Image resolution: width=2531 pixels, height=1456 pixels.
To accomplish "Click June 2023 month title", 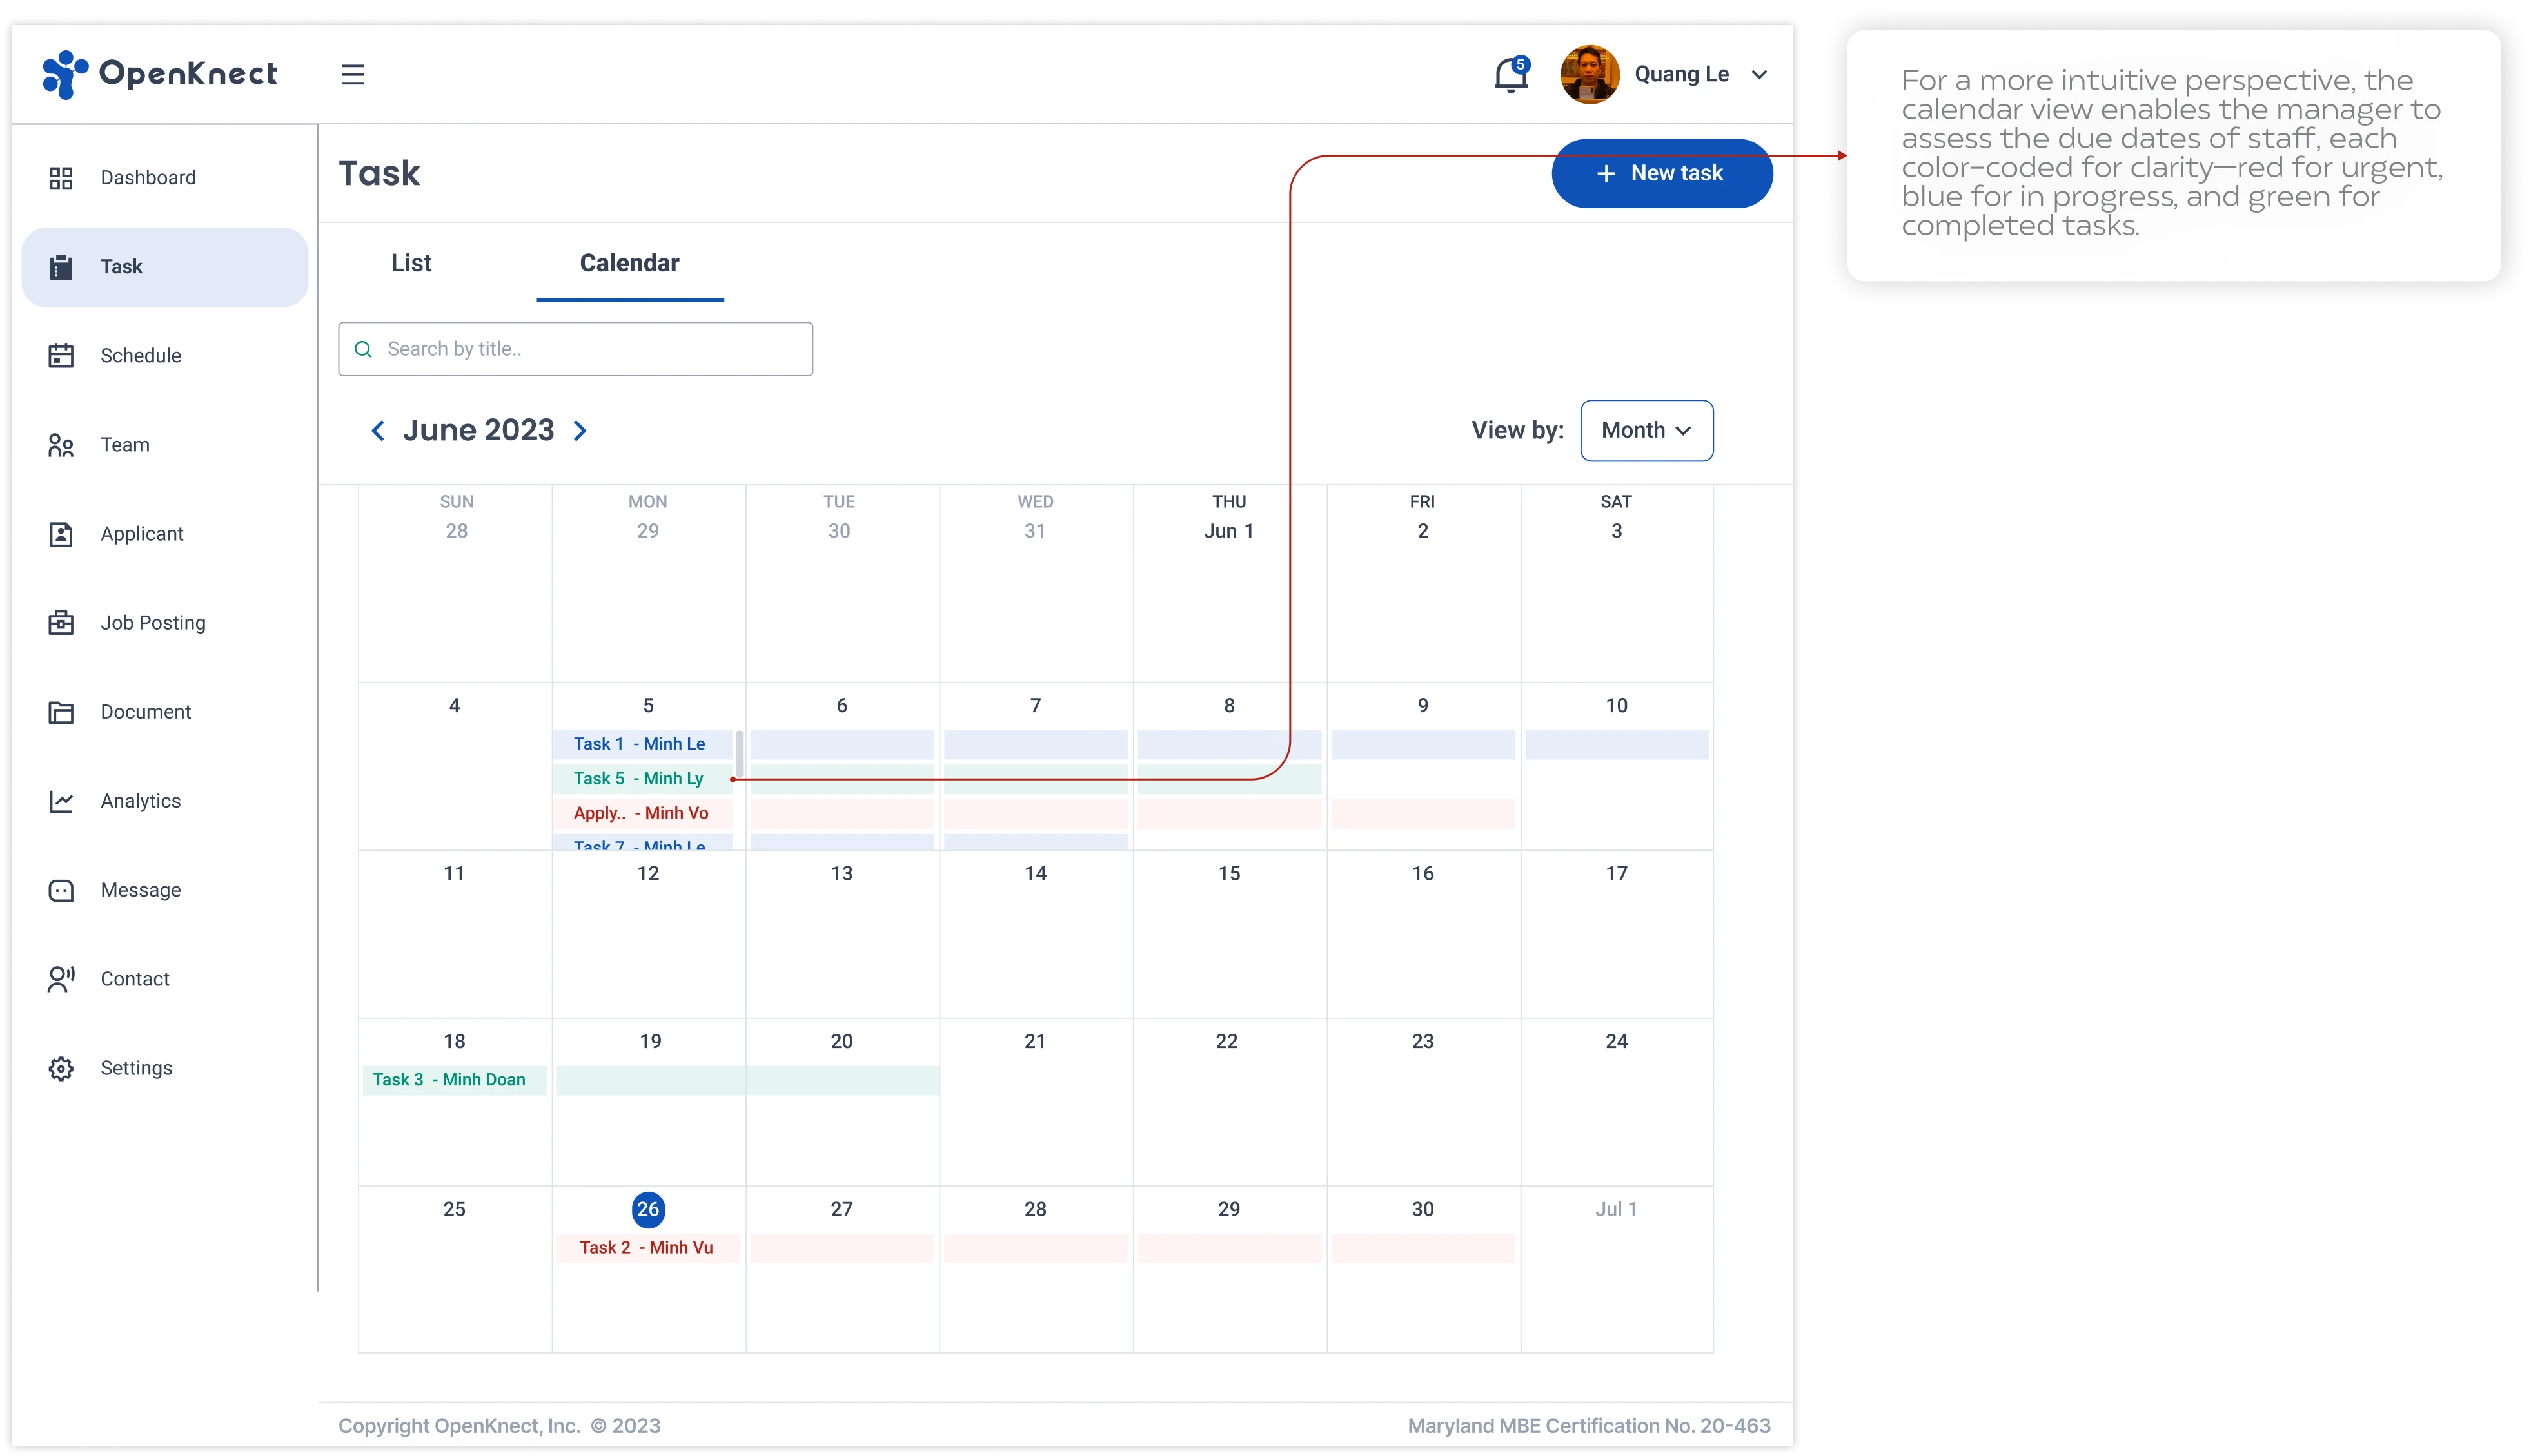I will [478, 430].
